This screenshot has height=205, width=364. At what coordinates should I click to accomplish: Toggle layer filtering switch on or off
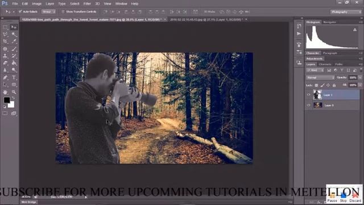[x=361, y=69]
